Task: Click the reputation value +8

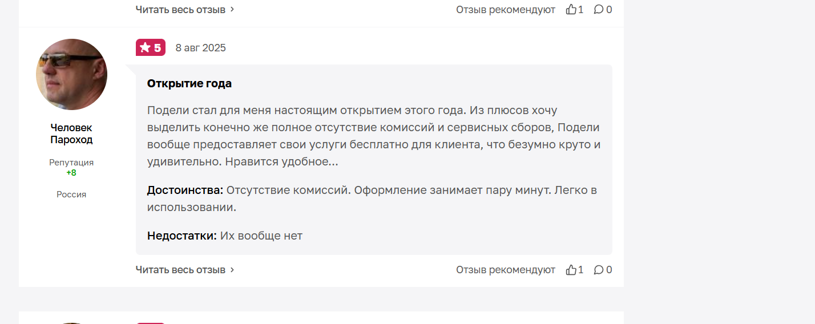Action: (71, 173)
